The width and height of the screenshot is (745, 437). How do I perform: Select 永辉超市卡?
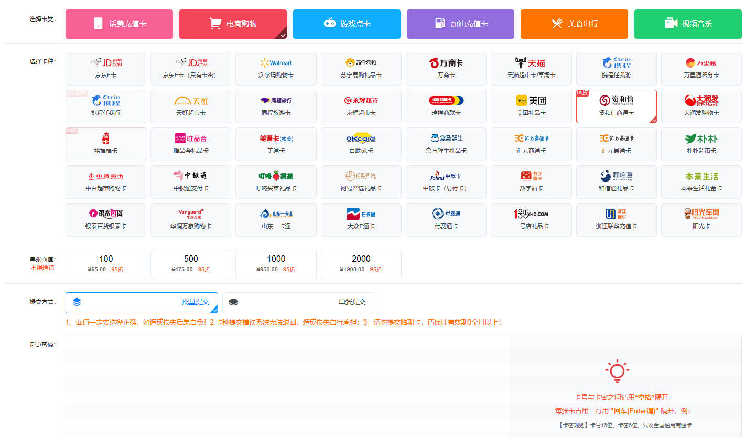(361, 106)
